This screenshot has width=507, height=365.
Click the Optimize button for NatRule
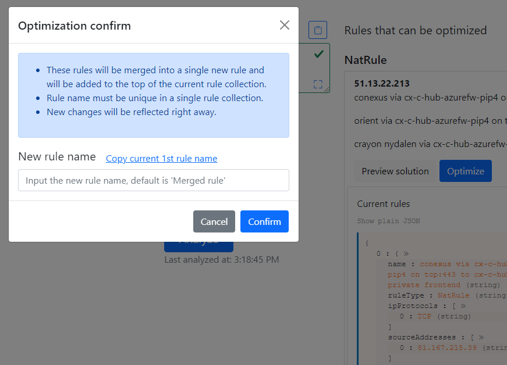465,170
